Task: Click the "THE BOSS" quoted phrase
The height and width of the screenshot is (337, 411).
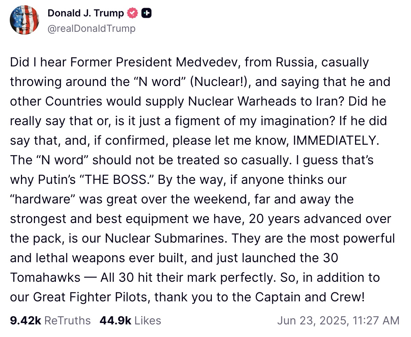Action: point(125,180)
